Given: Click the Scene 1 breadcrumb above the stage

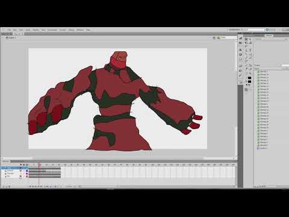Looking at the screenshot, I should tap(11, 37).
